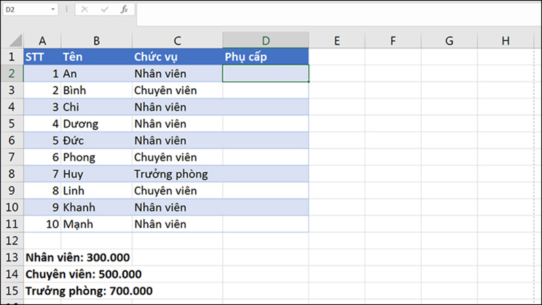The height and width of the screenshot is (305, 542).
Task: Click the Cancel X icon in formula bar
Action: coord(84,9)
